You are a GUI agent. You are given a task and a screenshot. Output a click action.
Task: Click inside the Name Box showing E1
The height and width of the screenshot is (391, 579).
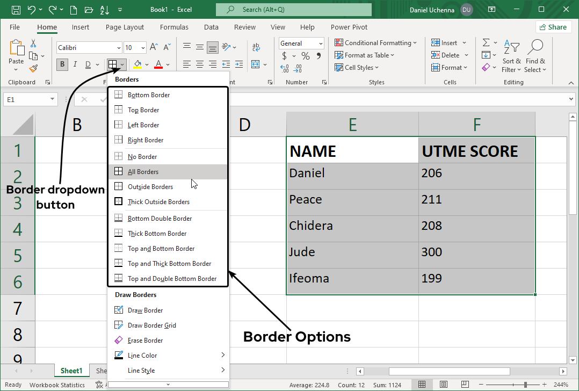pos(26,99)
